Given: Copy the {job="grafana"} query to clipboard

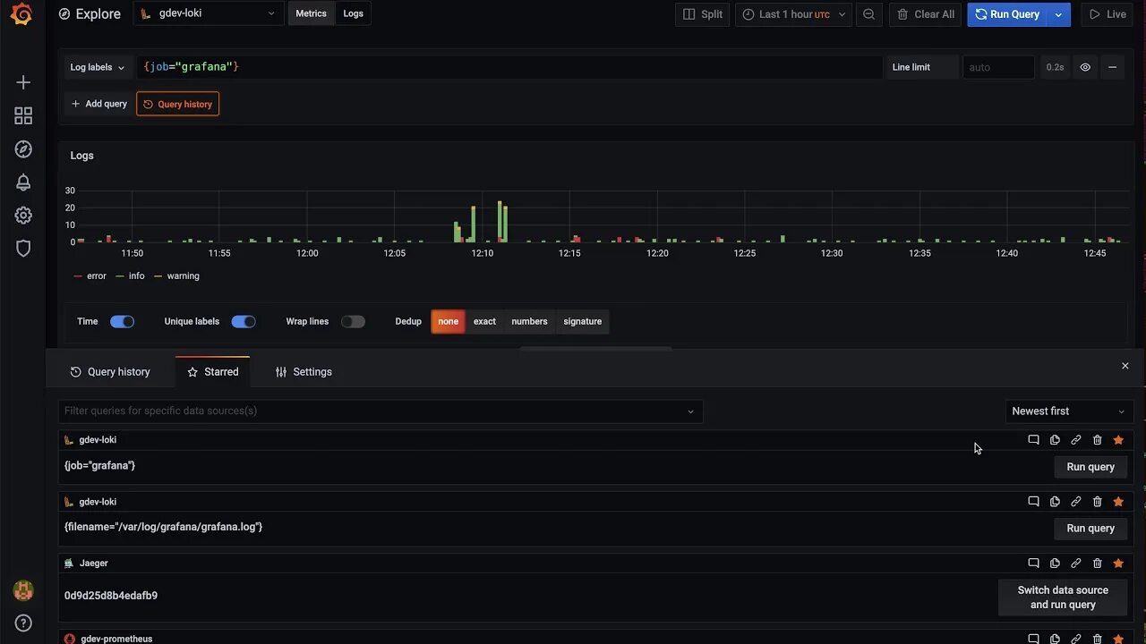Looking at the screenshot, I should click(x=1055, y=440).
